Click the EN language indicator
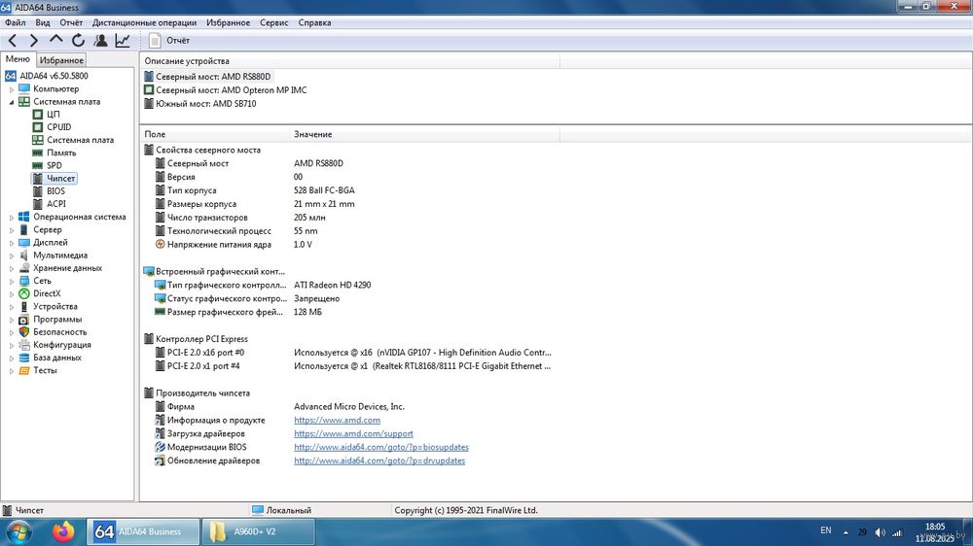This screenshot has height=546, width=973. (825, 530)
